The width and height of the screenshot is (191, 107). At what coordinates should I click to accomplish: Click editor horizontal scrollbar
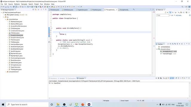pos(102,75)
